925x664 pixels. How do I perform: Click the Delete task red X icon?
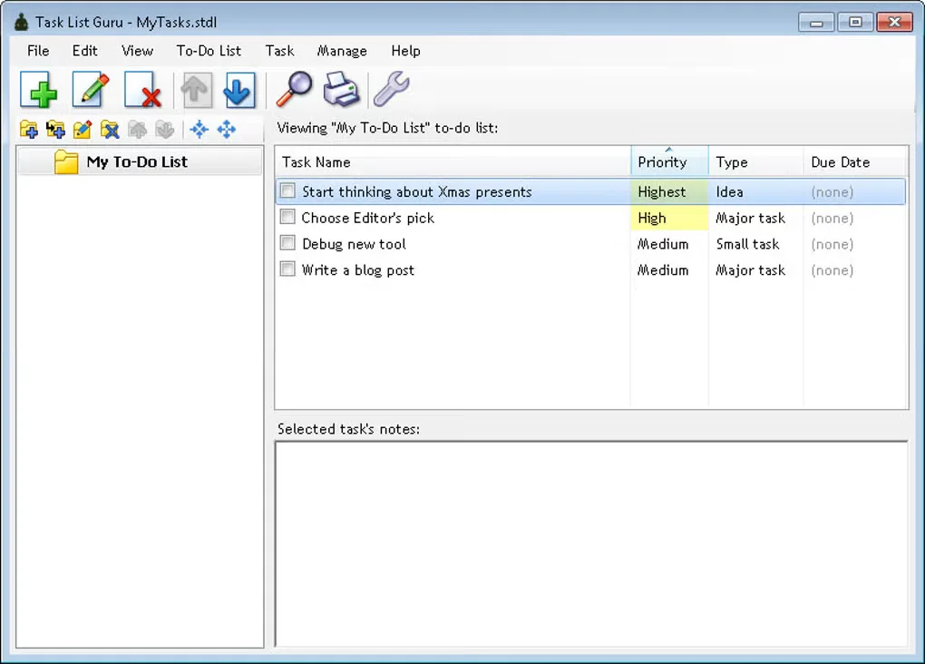pos(142,90)
